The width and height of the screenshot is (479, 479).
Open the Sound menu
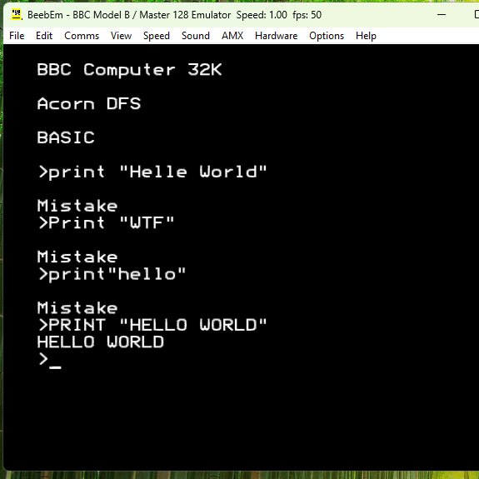tap(196, 36)
